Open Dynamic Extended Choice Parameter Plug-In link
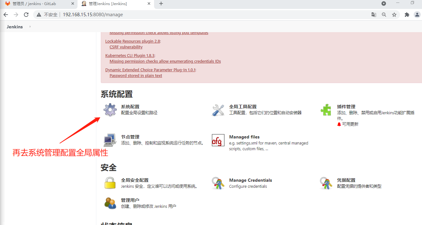Viewport: 422px width, 225px height. pyautogui.click(x=150, y=70)
